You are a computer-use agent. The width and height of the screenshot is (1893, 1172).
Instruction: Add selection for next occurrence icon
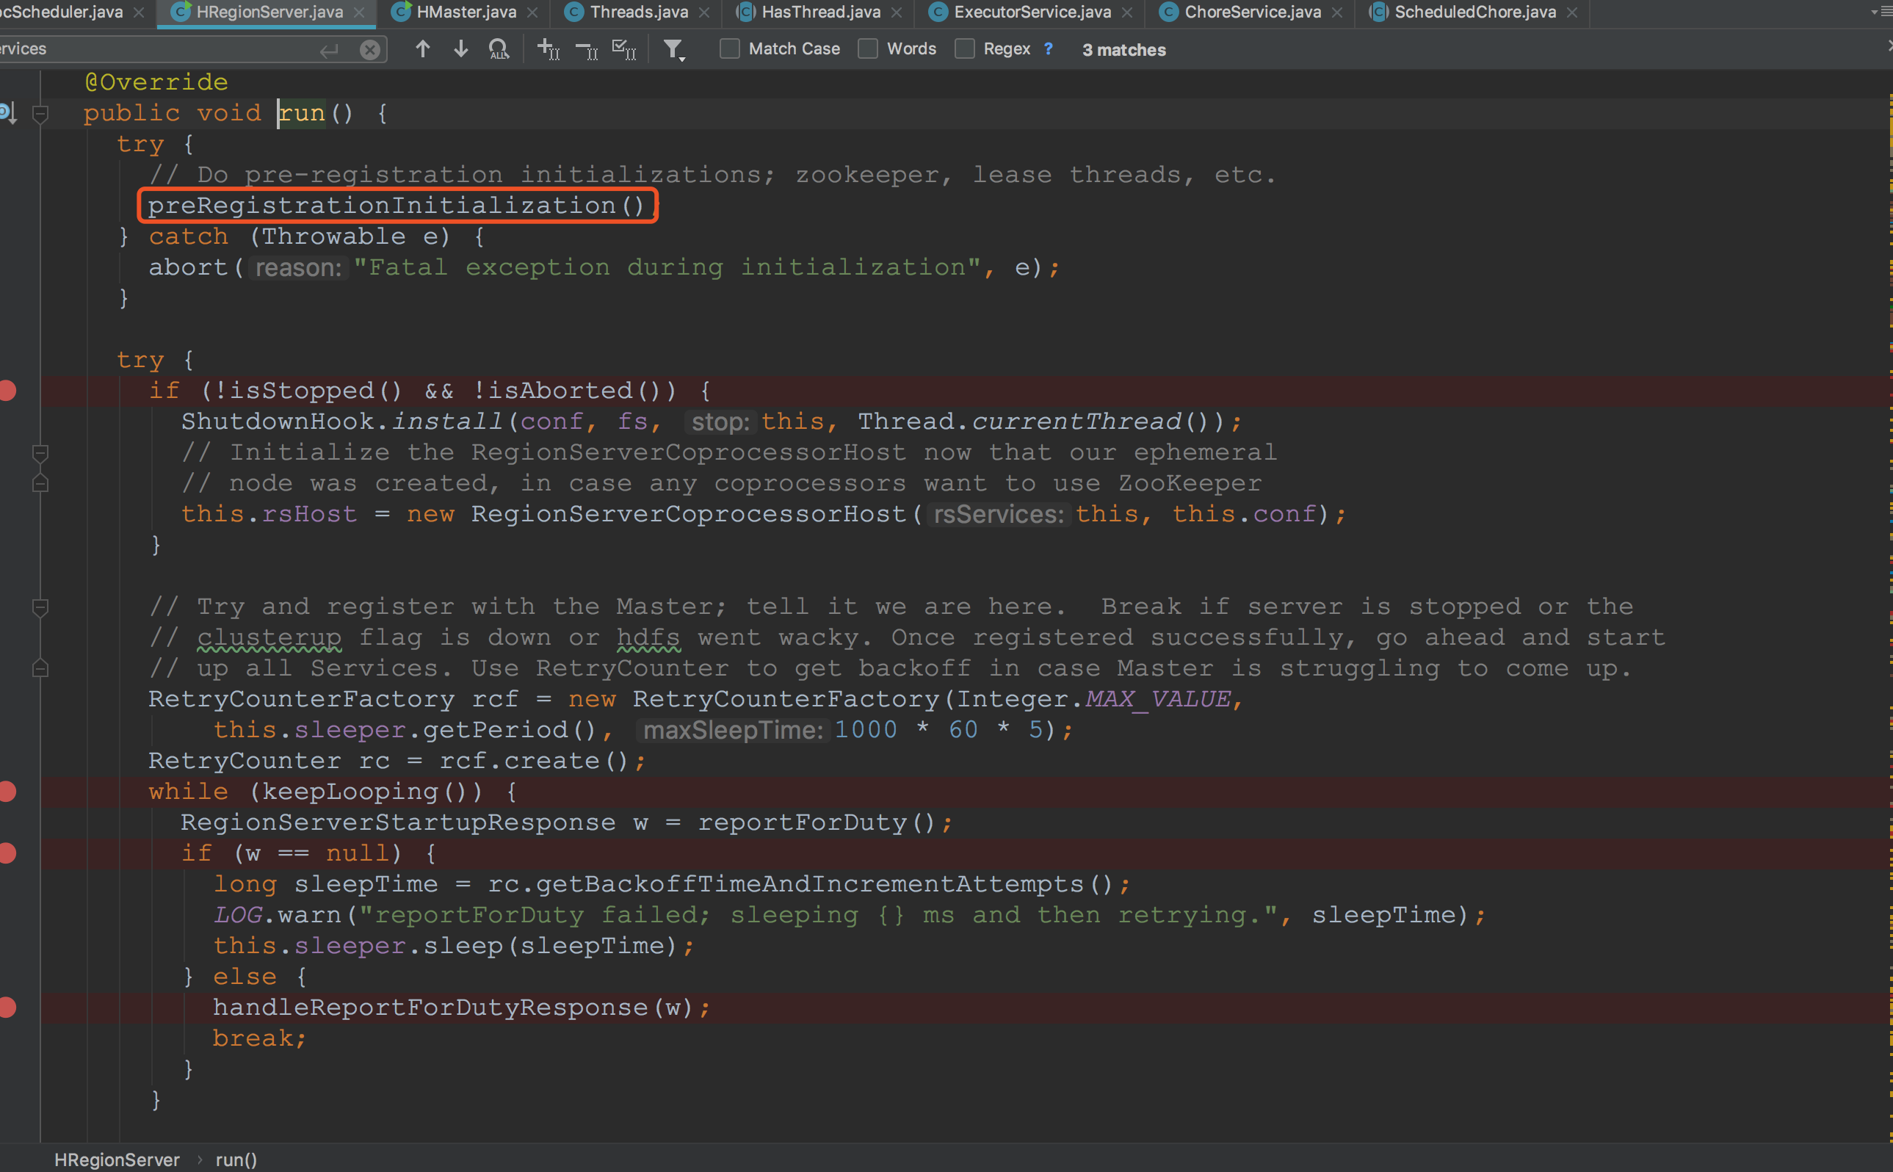tap(548, 50)
